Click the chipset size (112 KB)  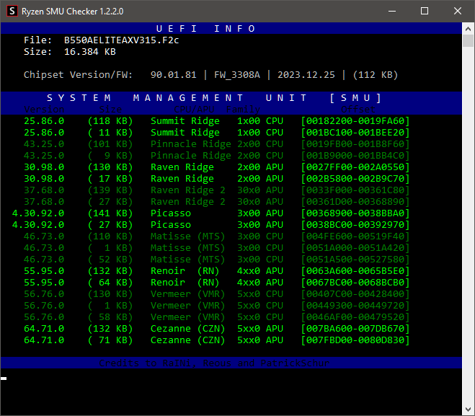376,75
